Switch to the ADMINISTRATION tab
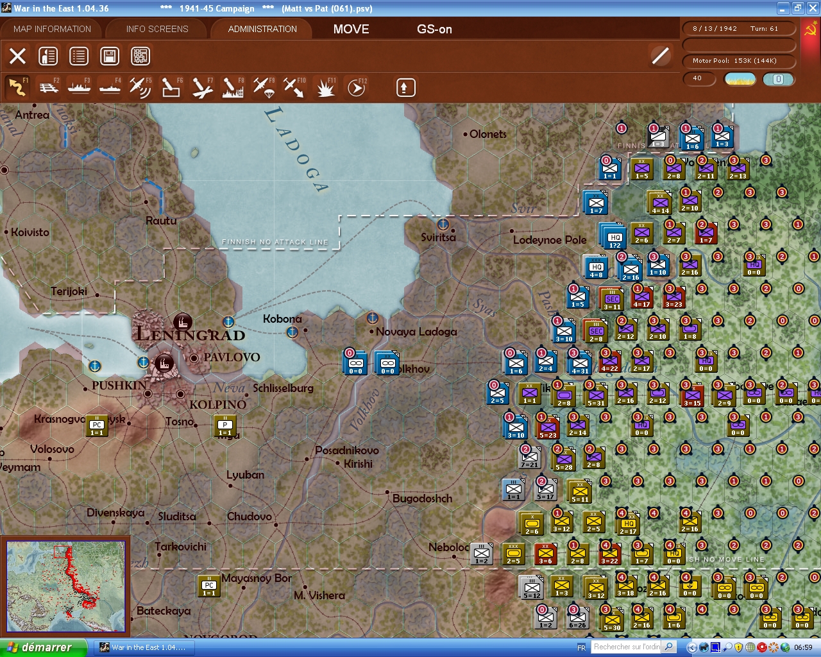Image resolution: width=821 pixels, height=657 pixels. pos(262,29)
